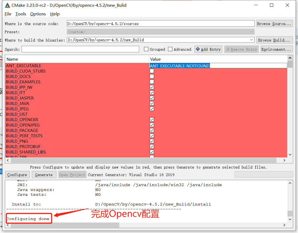Uncheck the BUILD_PACKAGE checkbox
The width and height of the screenshot is (298, 233).
(152, 130)
